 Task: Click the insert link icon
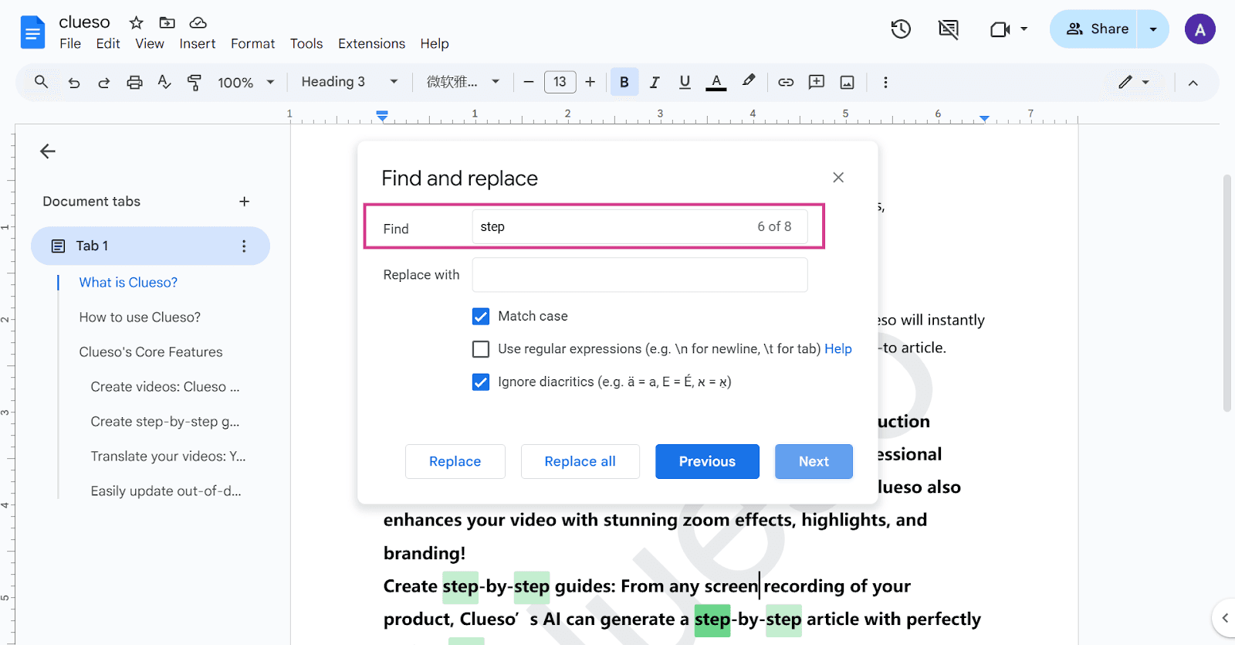(786, 82)
